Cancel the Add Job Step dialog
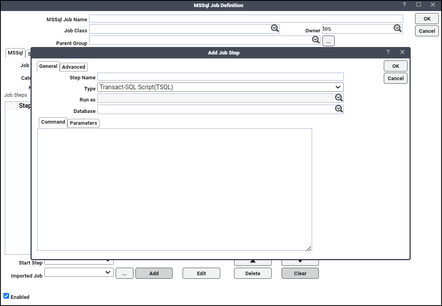Image resolution: width=442 pixels, height=306 pixels. click(396, 79)
